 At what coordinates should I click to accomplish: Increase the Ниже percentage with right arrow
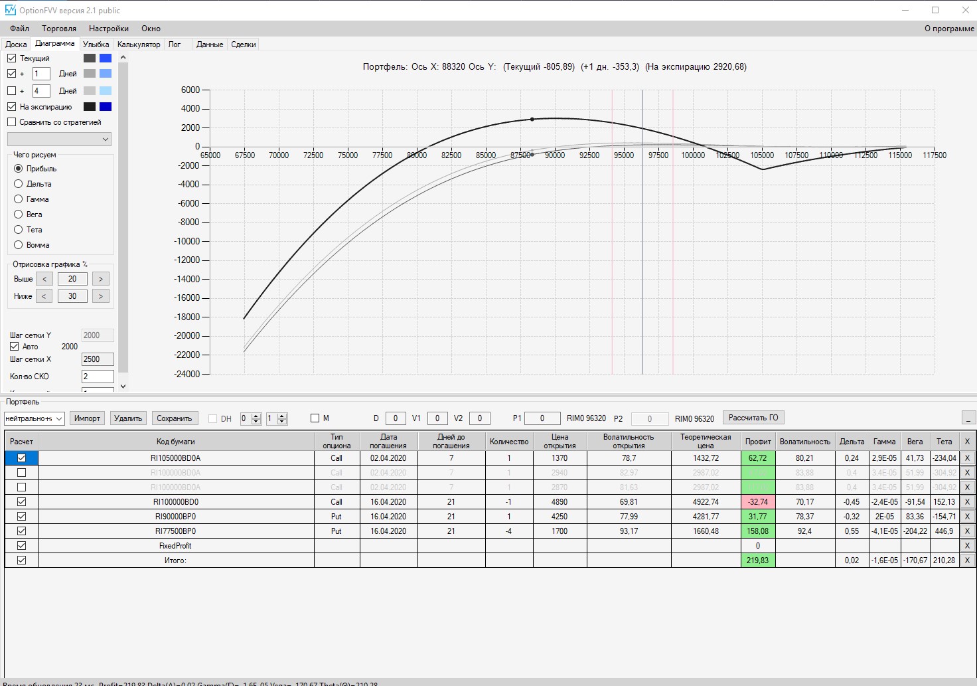tap(101, 296)
